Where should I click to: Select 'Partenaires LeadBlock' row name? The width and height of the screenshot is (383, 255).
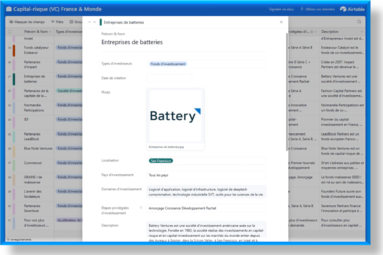coord(32,136)
